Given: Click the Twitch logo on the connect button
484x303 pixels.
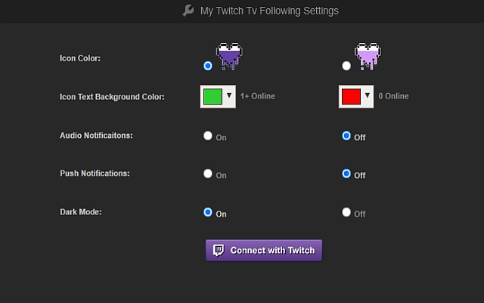Looking at the screenshot, I should (x=219, y=250).
